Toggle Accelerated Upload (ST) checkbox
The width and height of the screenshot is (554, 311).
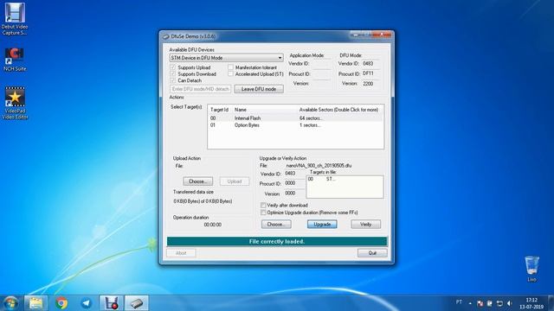click(230, 73)
